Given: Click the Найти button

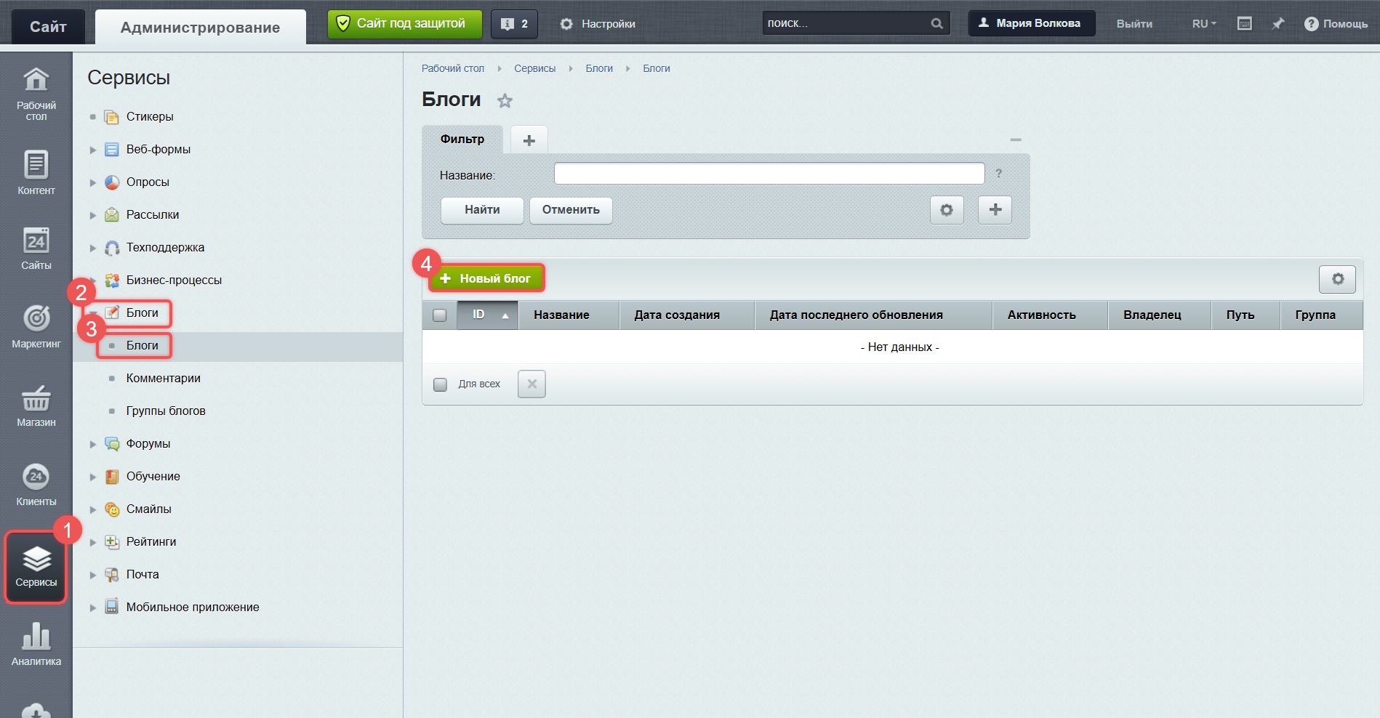Looking at the screenshot, I should tap(482, 210).
